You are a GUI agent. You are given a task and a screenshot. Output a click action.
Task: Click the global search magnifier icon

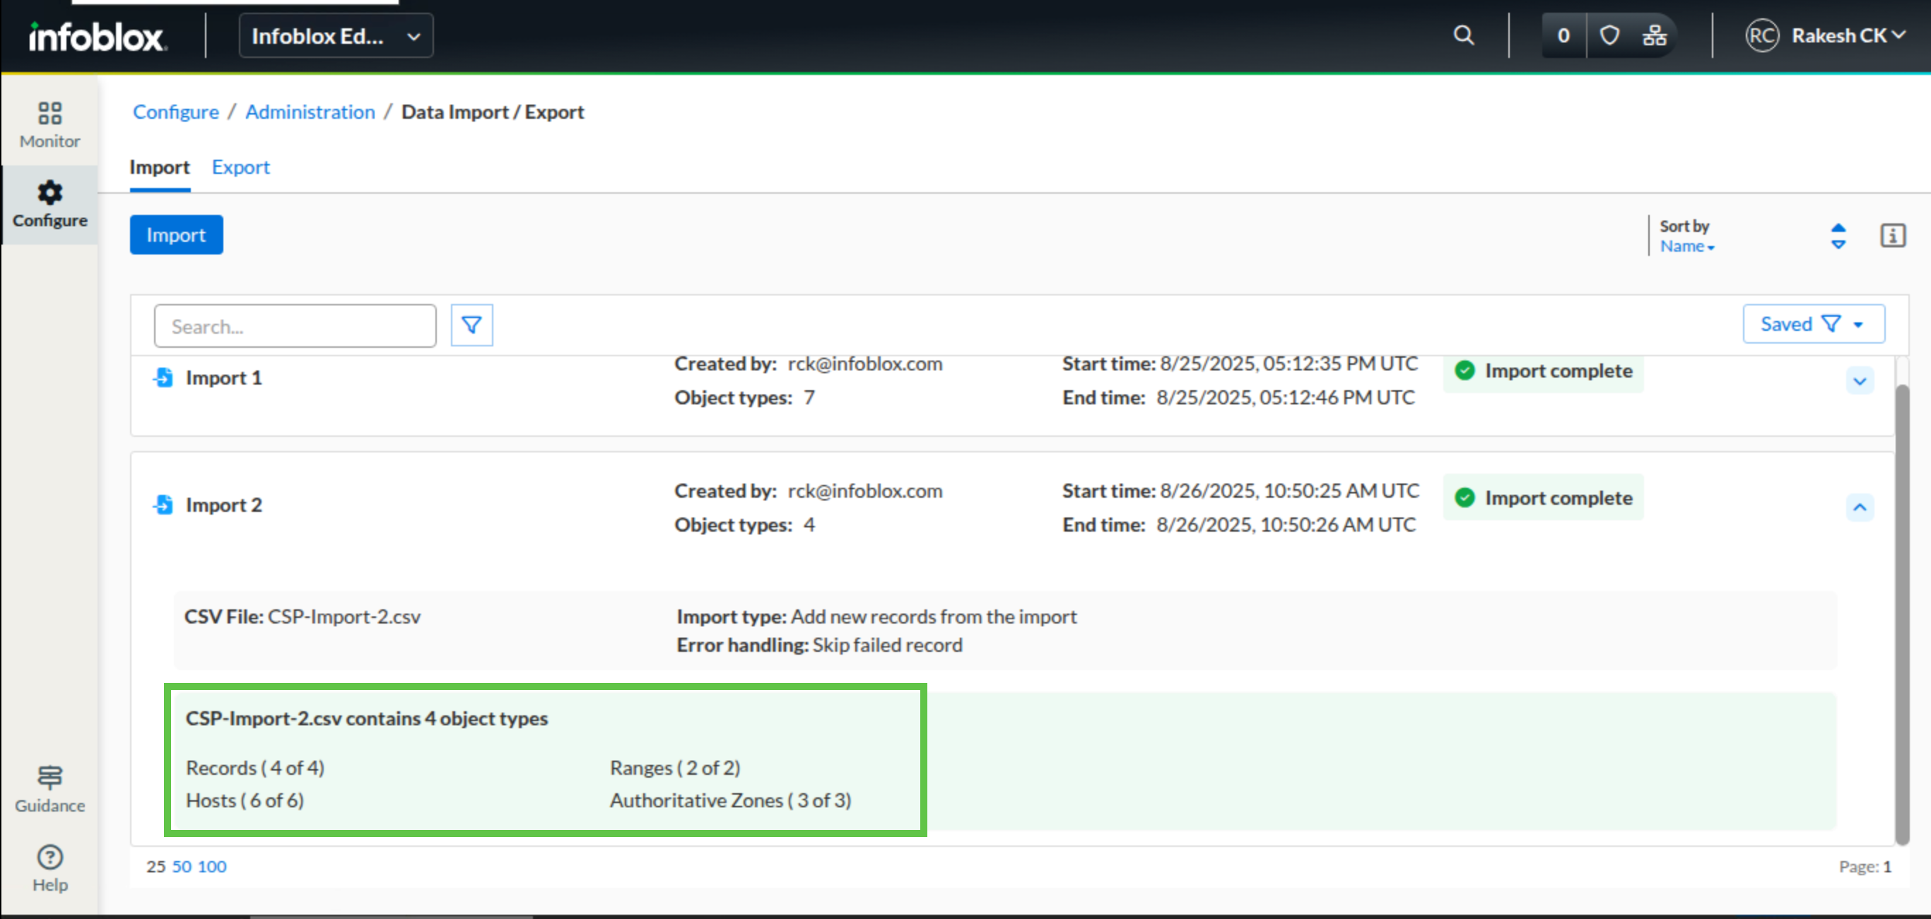(x=1463, y=35)
